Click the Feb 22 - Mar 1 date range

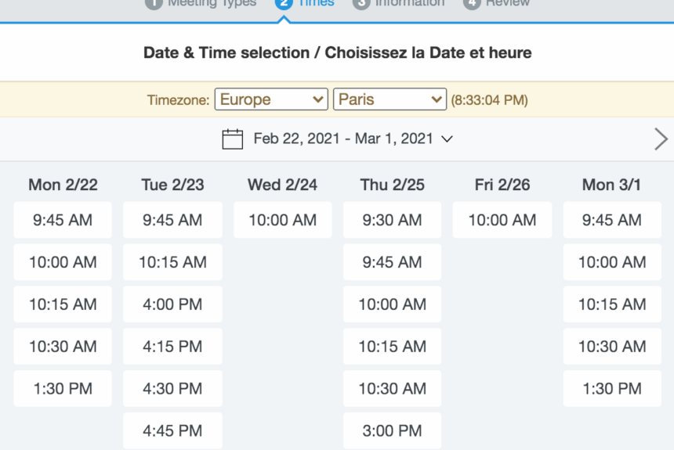point(343,139)
